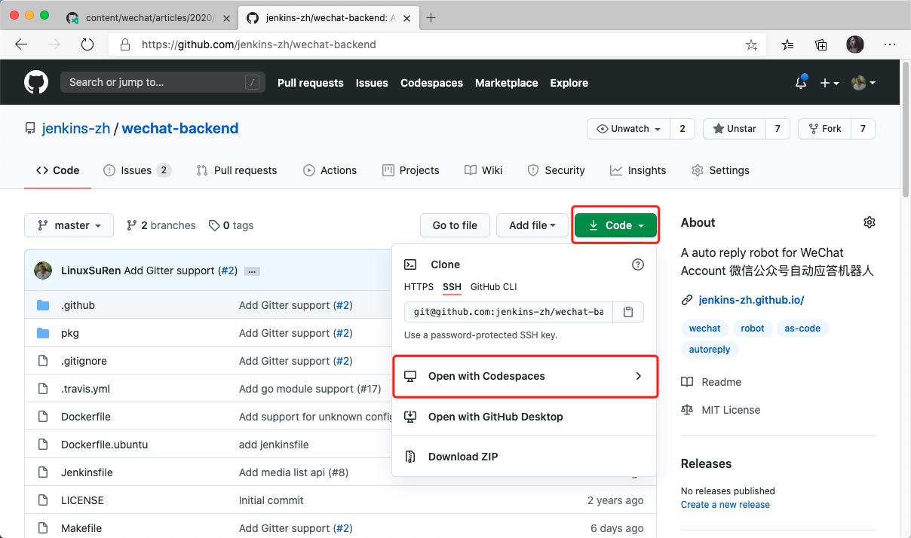The image size is (911, 538).
Task: Open the create new plus dropdown
Action: pos(830,83)
